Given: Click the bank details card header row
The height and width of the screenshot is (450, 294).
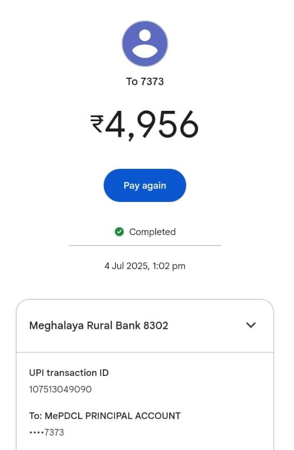Looking at the screenshot, I should coord(145,326).
